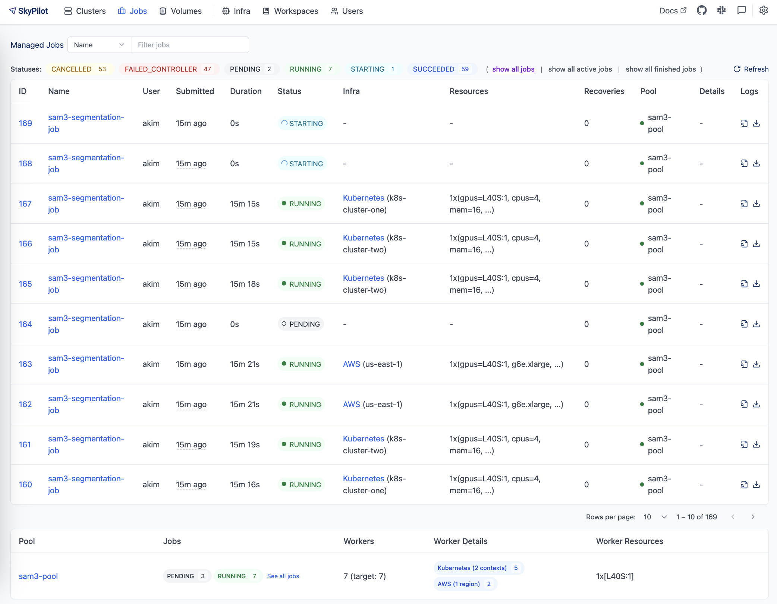The image size is (777, 604).
Task: Switch to the Clusters tab
Action: 85,11
